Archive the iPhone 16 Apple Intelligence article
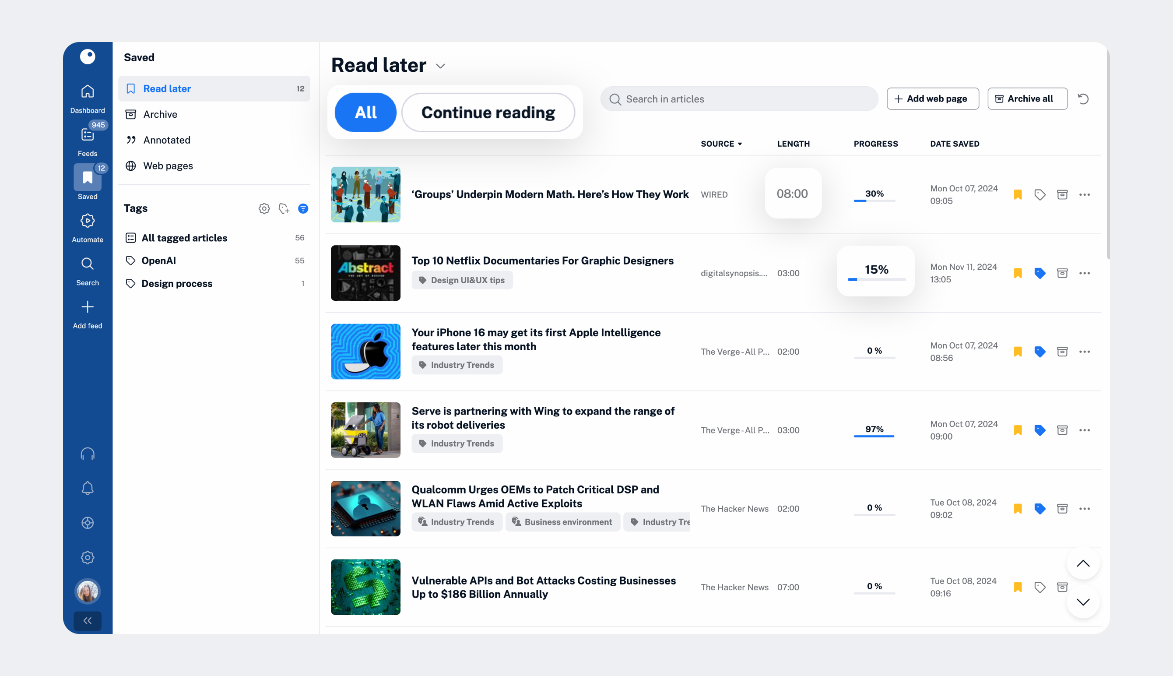 tap(1062, 352)
